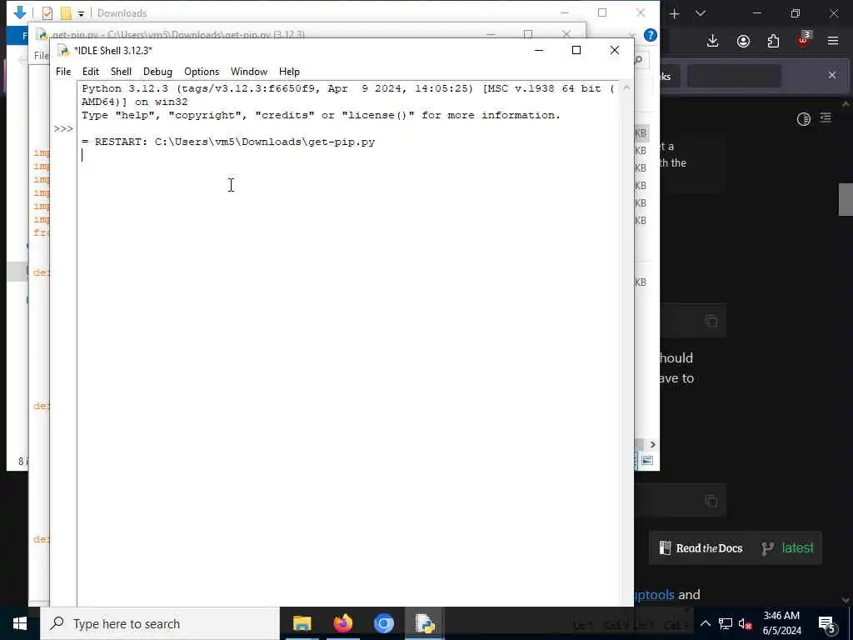
Task: Copy the lower code block in browser
Action: pos(711,501)
